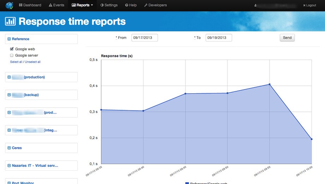
Task: Click the Events warning triangle icon
Action: click(51, 5)
